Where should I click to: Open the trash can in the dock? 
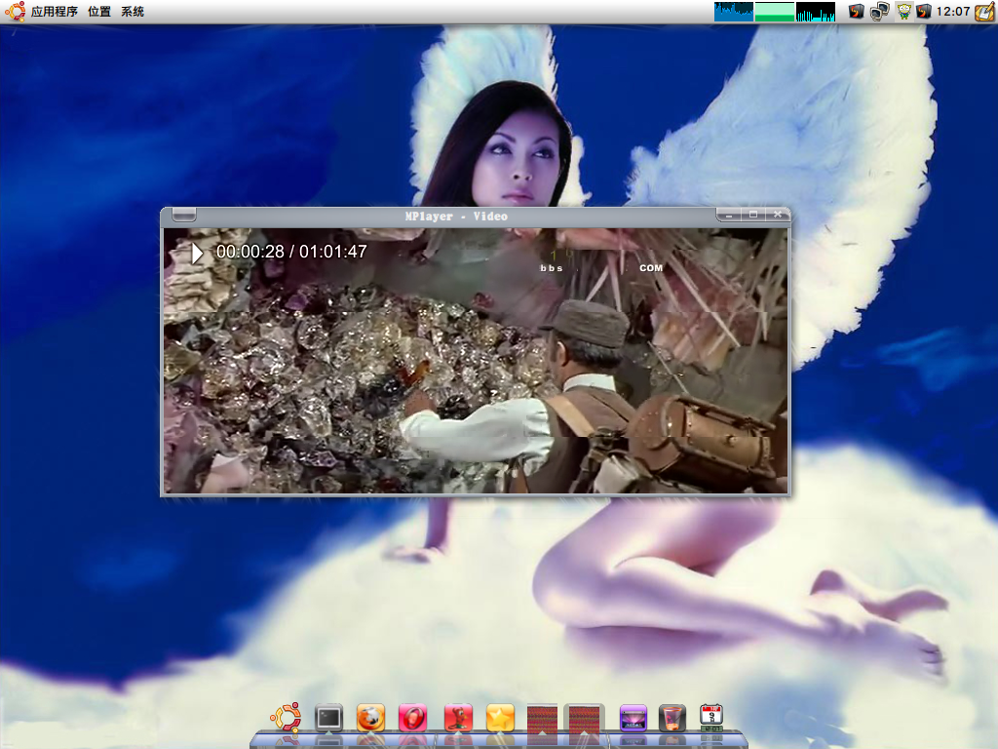click(x=672, y=719)
